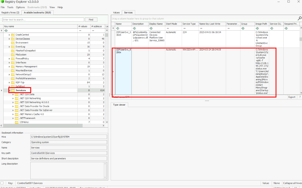Switch to the Values tab
The width and height of the screenshot is (302, 188).
(116, 13)
